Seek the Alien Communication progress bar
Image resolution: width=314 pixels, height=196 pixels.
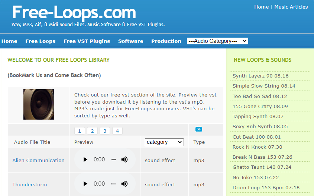114,159
